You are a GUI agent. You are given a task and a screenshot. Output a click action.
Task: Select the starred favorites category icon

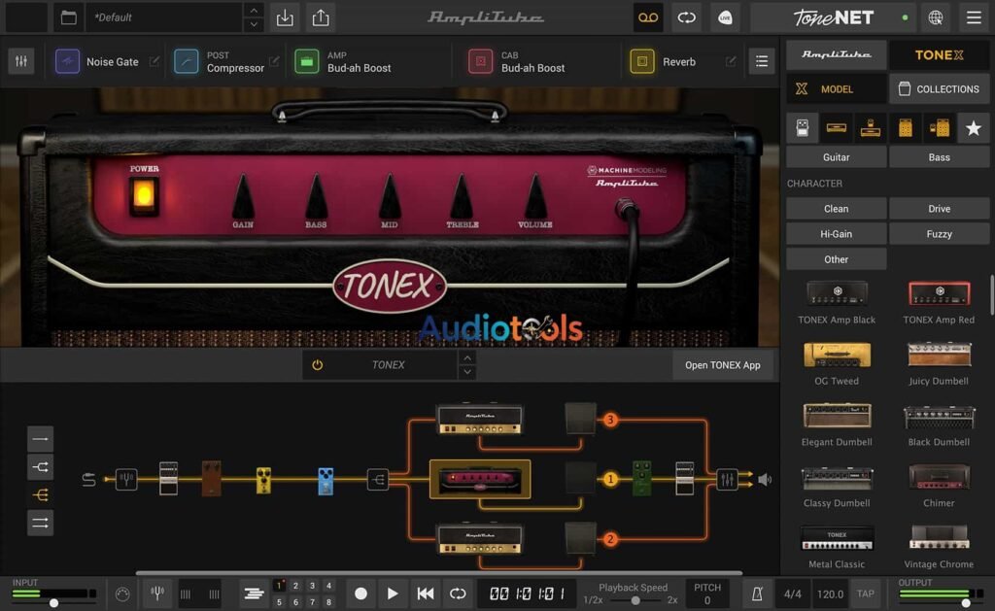(973, 127)
